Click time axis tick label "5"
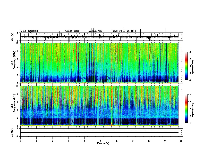The height and width of the screenshot is (158, 204). tap(101, 141)
